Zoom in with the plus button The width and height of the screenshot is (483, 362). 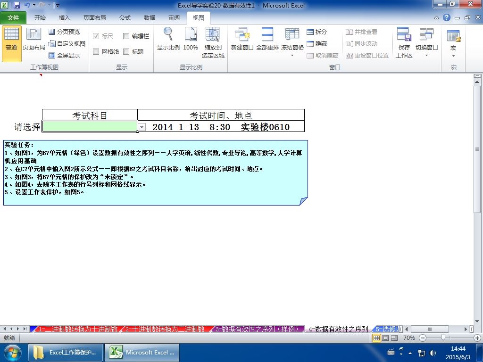(x=478, y=338)
